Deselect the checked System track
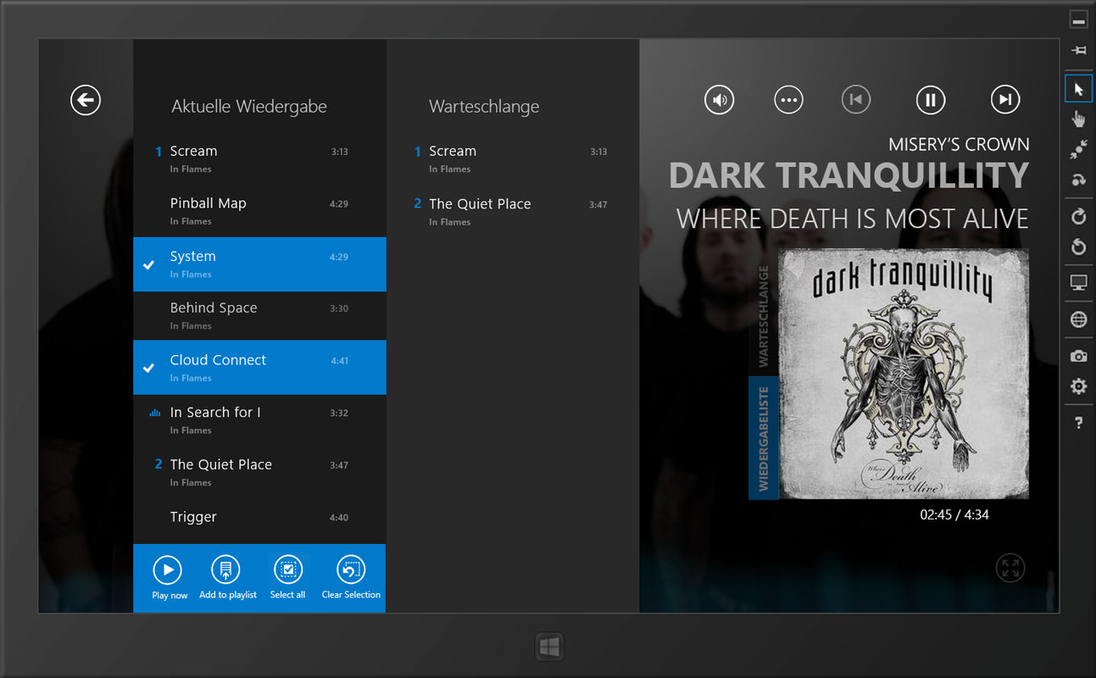1096x678 pixels. pyautogui.click(x=259, y=264)
